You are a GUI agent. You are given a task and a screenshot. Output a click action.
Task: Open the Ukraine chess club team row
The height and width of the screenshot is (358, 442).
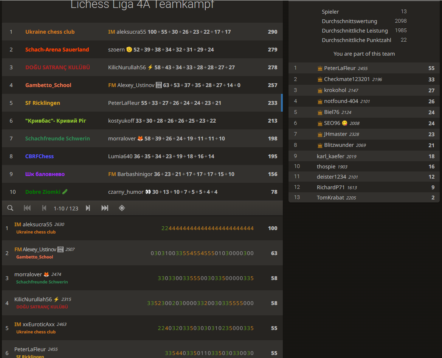click(x=50, y=32)
